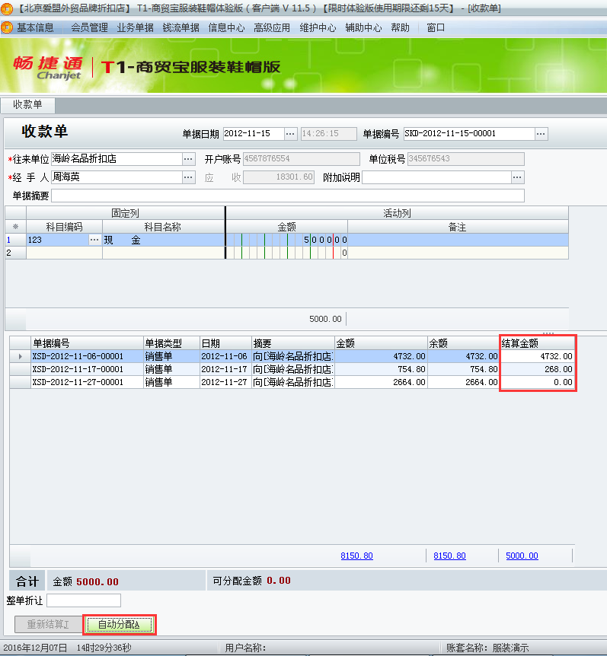Open browse button beside 单据编号 field
The width and height of the screenshot is (607, 656).
[541, 134]
